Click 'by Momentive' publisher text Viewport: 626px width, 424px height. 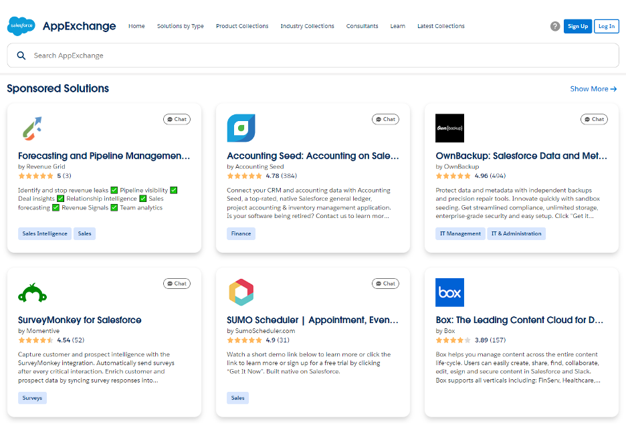[39, 331]
